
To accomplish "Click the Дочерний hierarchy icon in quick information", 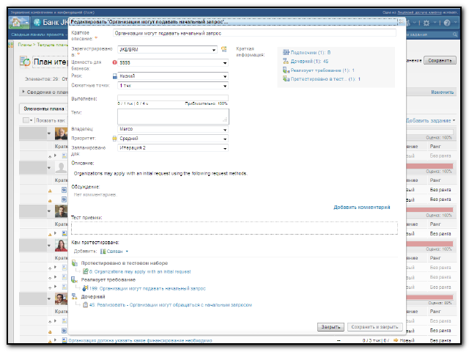I will 286,61.
